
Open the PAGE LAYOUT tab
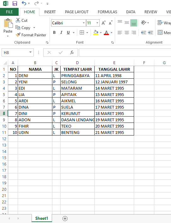pyautogui.click(x=77, y=12)
